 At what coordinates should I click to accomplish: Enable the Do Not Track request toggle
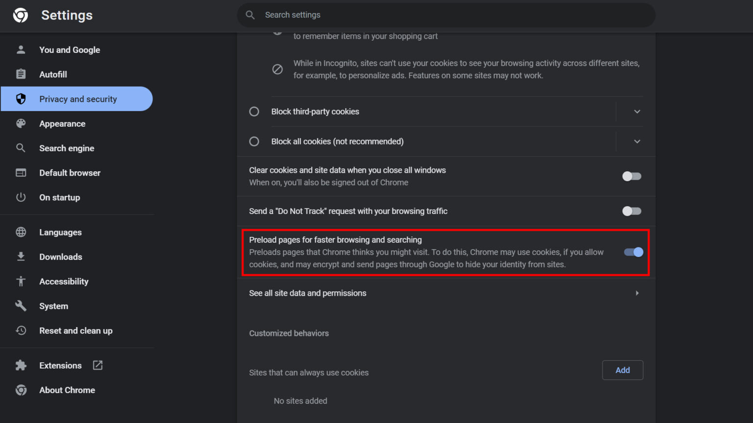[x=631, y=211]
